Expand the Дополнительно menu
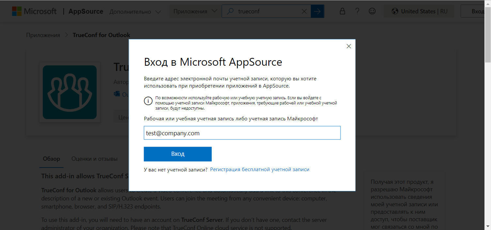 [x=135, y=12]
